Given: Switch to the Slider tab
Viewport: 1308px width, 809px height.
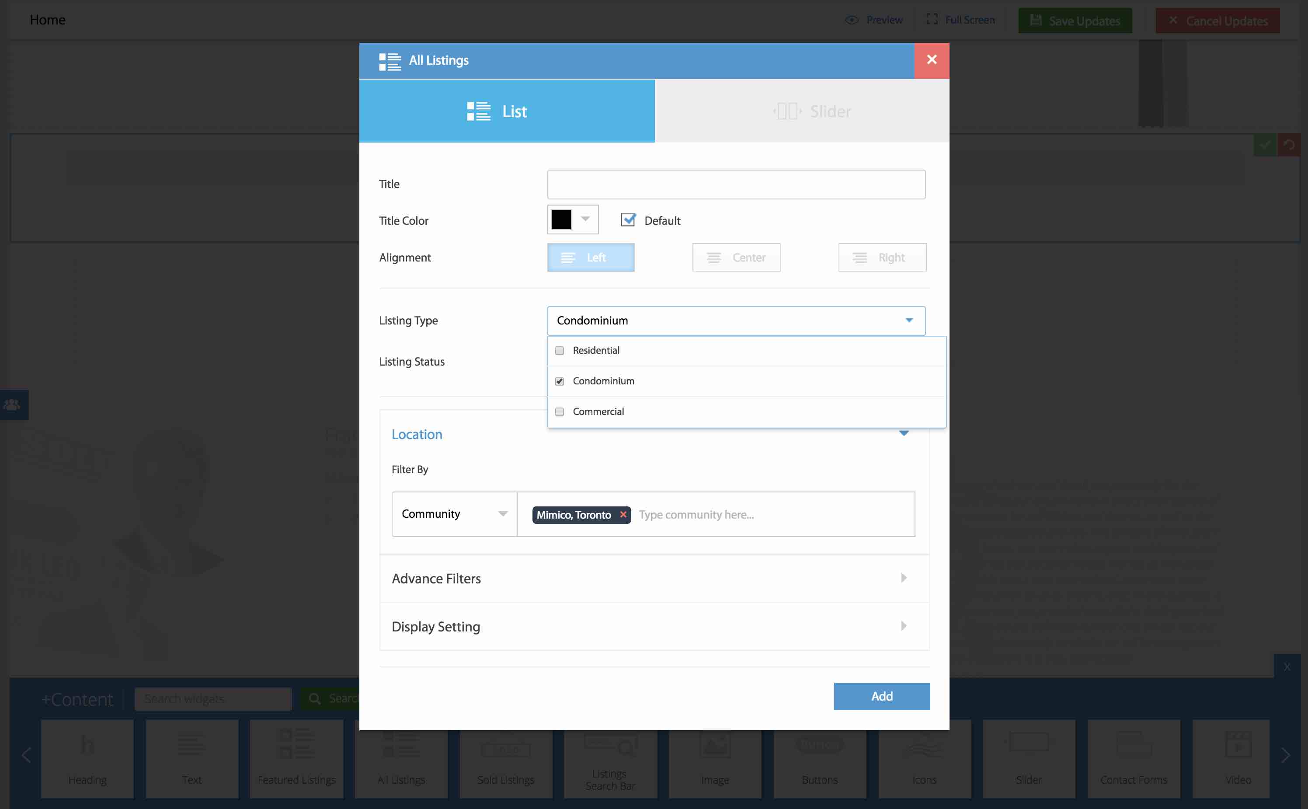Looking at the screenshot, I should point(802,111).
